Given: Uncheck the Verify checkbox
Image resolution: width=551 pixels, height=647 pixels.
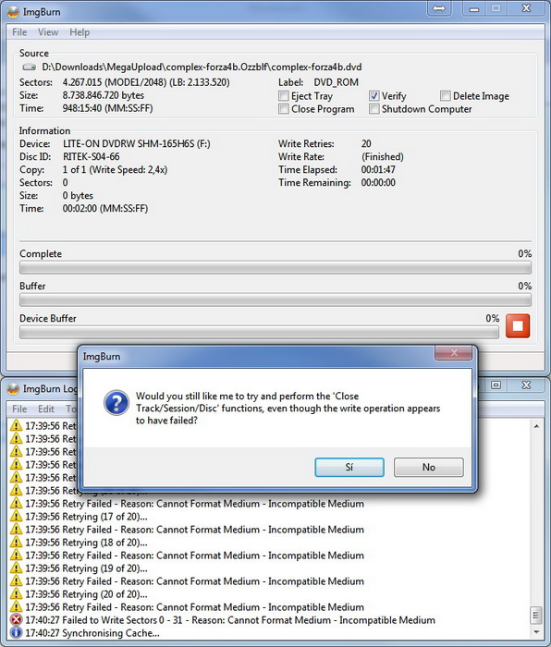Looking at the screenshot, I should pyautogui.click(x=373, y=96).
